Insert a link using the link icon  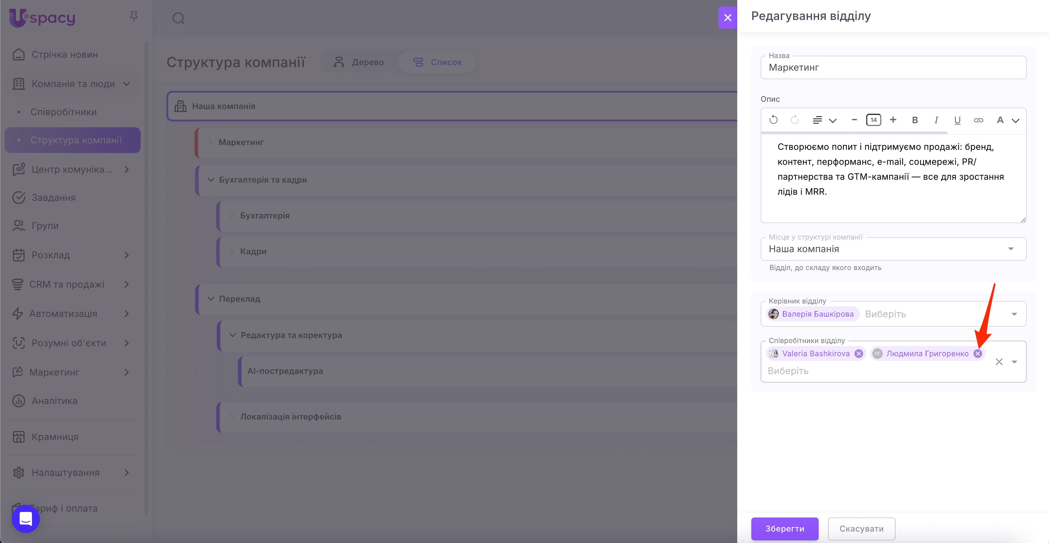pyautogui.click(x=978, y=120)
